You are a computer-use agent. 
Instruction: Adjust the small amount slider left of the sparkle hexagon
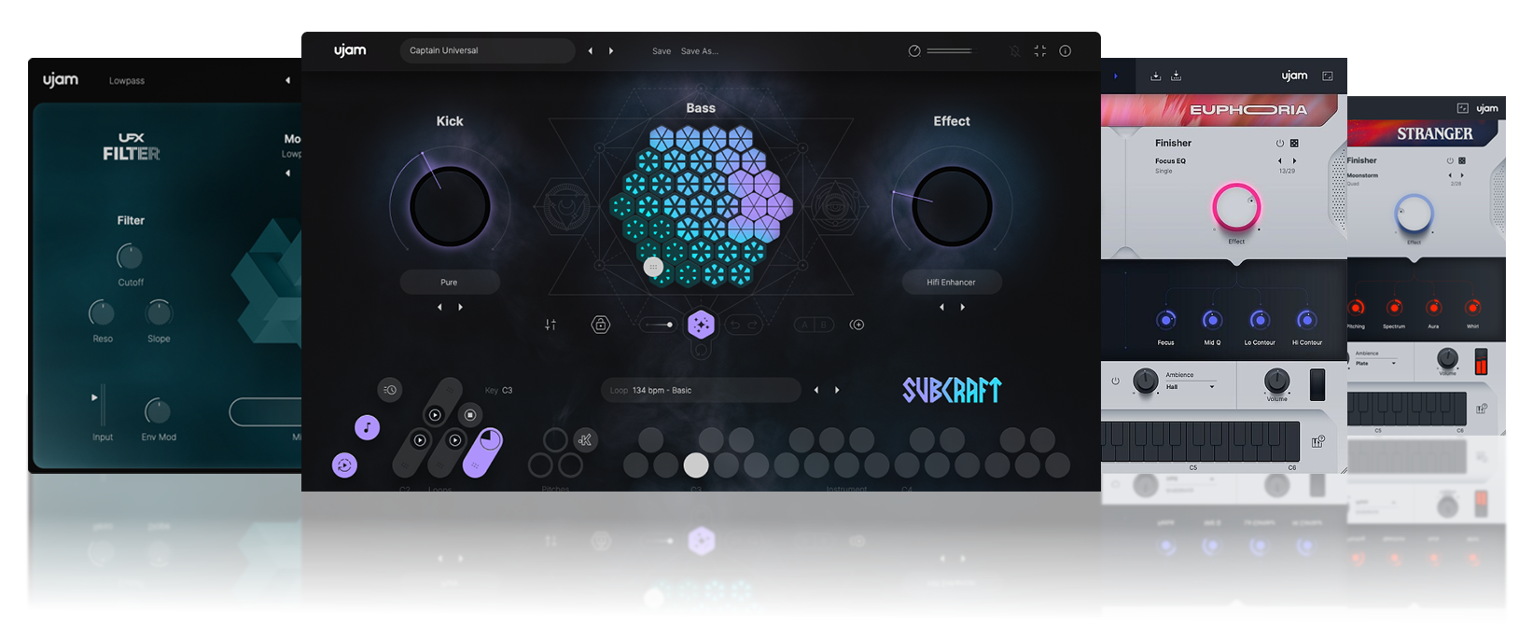tap(658, 325)
